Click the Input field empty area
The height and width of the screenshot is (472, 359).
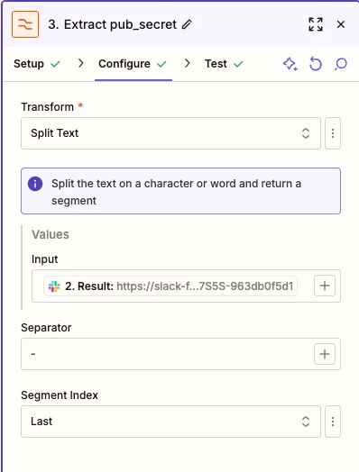pos(306,286)
